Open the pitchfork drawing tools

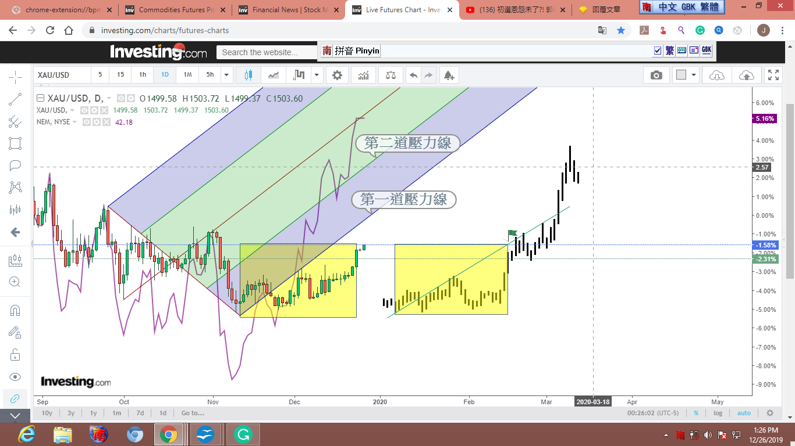pyautogui.click(x=15, y=121)
